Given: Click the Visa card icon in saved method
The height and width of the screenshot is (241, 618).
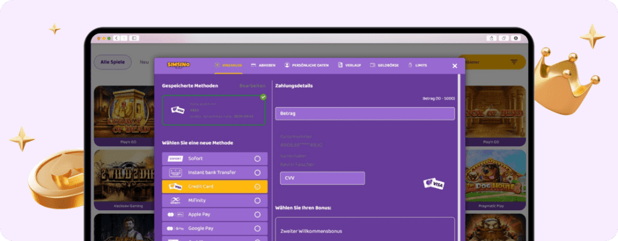Looking at the screenshot, I should coord(177,110).
